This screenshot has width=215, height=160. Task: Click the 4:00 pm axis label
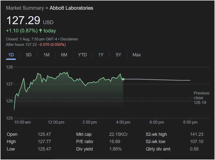123,122
